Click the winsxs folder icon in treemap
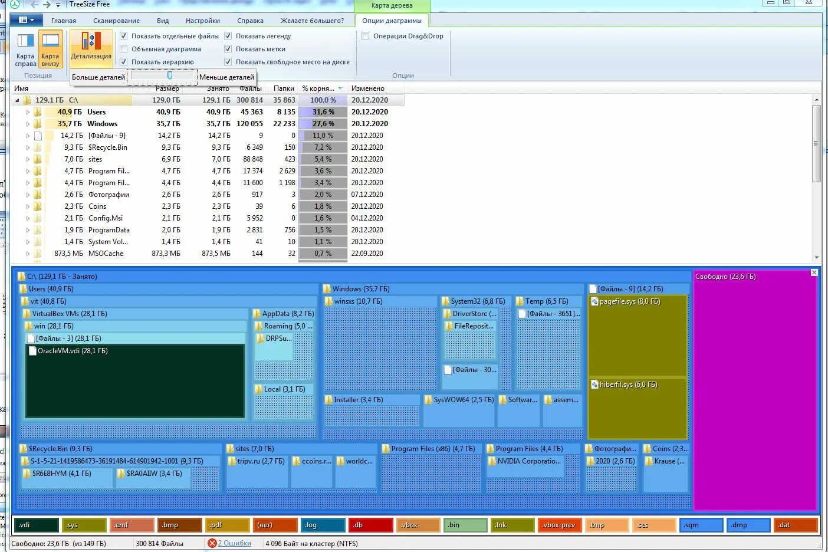Image resolution: width=828 pixels, height=552 pixels. click(x=328, y=301)
